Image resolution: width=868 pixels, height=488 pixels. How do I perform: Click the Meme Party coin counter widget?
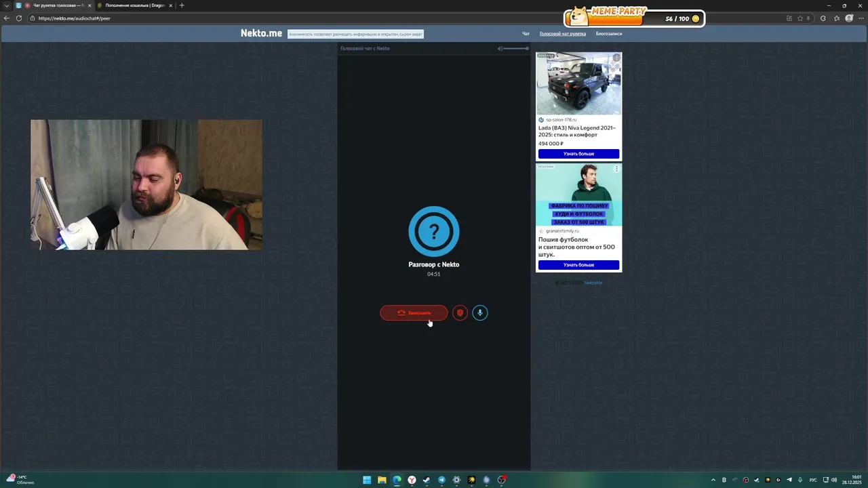635,18
